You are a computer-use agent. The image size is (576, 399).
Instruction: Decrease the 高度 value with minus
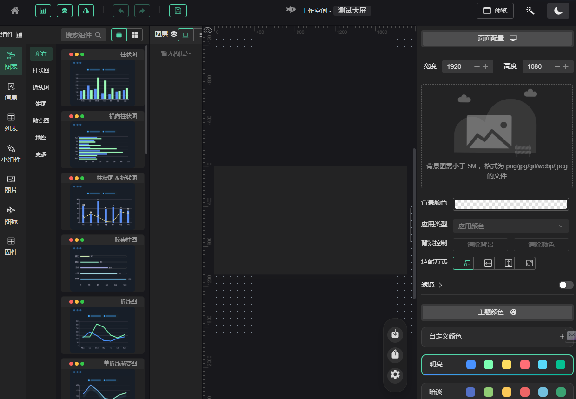[557, 66]
